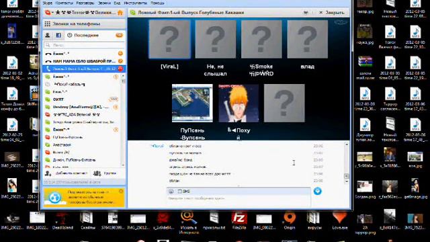Click [ViraL] participant avatar

coord(169,39)
